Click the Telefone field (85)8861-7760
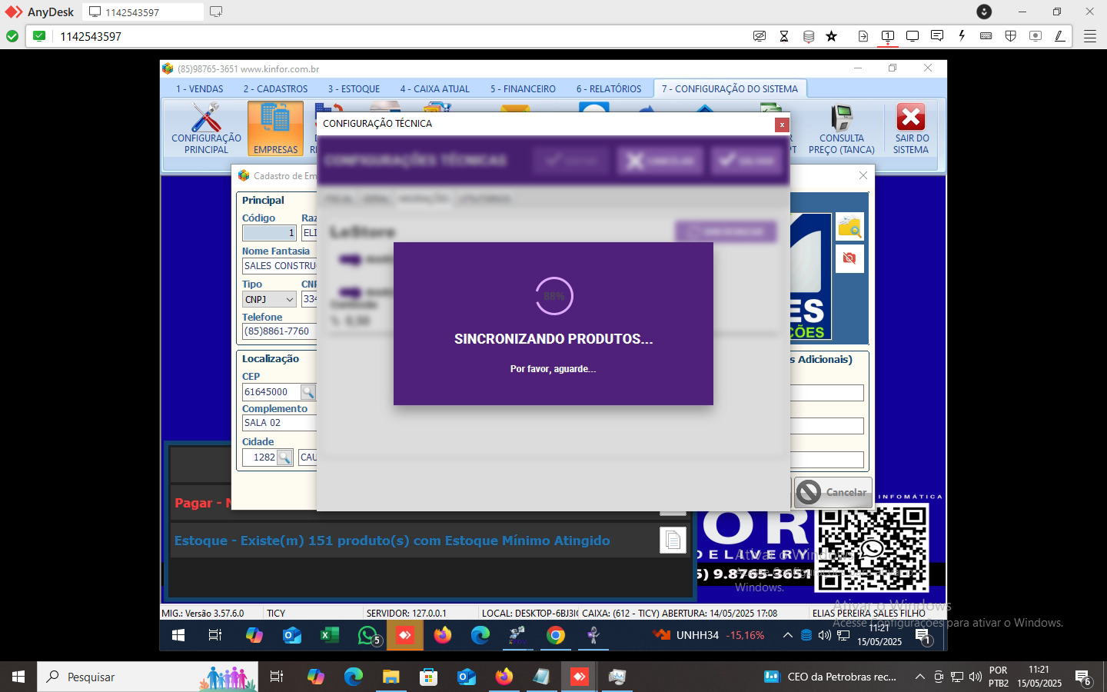 pyautogui.click(x=280, y=331)
